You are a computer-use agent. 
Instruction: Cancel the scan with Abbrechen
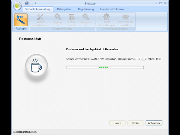pos(154,123)
